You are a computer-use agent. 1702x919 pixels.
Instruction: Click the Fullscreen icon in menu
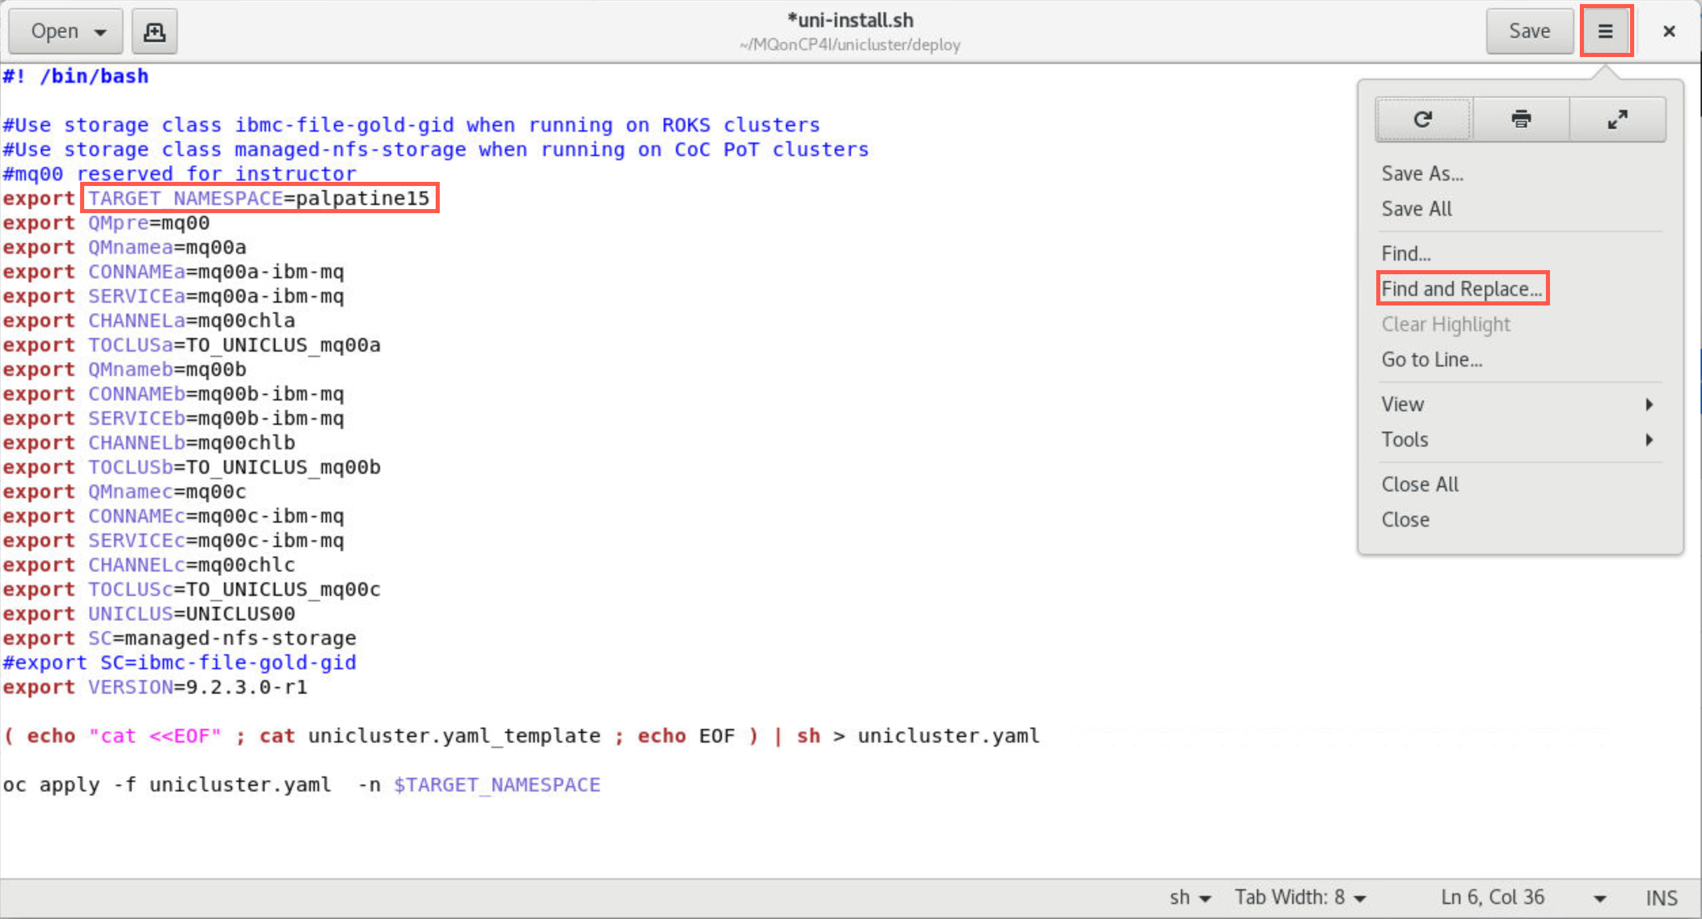pos(1618,119)
